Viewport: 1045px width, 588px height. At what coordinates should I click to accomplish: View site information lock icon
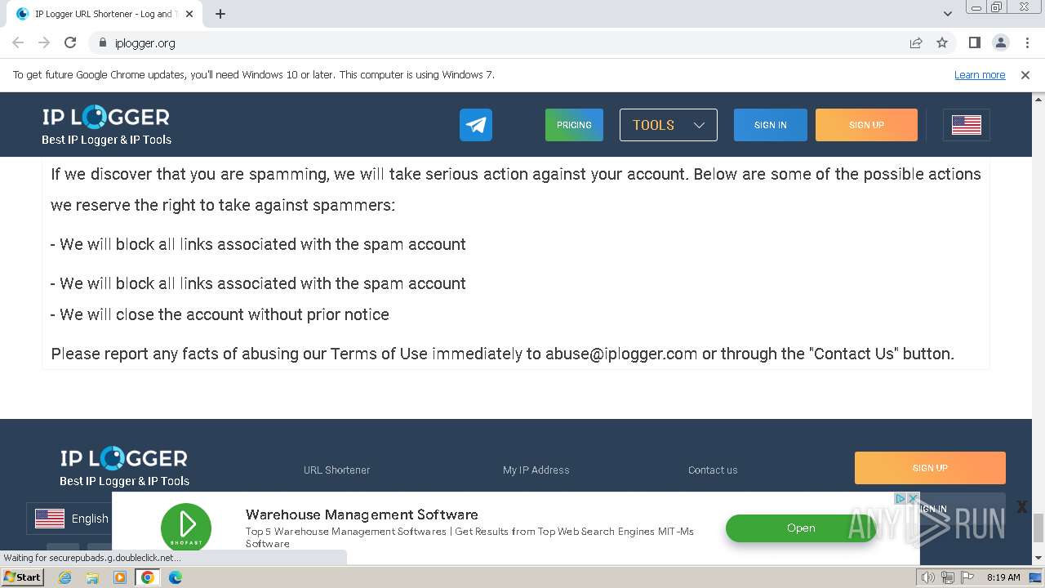(102, 42)
